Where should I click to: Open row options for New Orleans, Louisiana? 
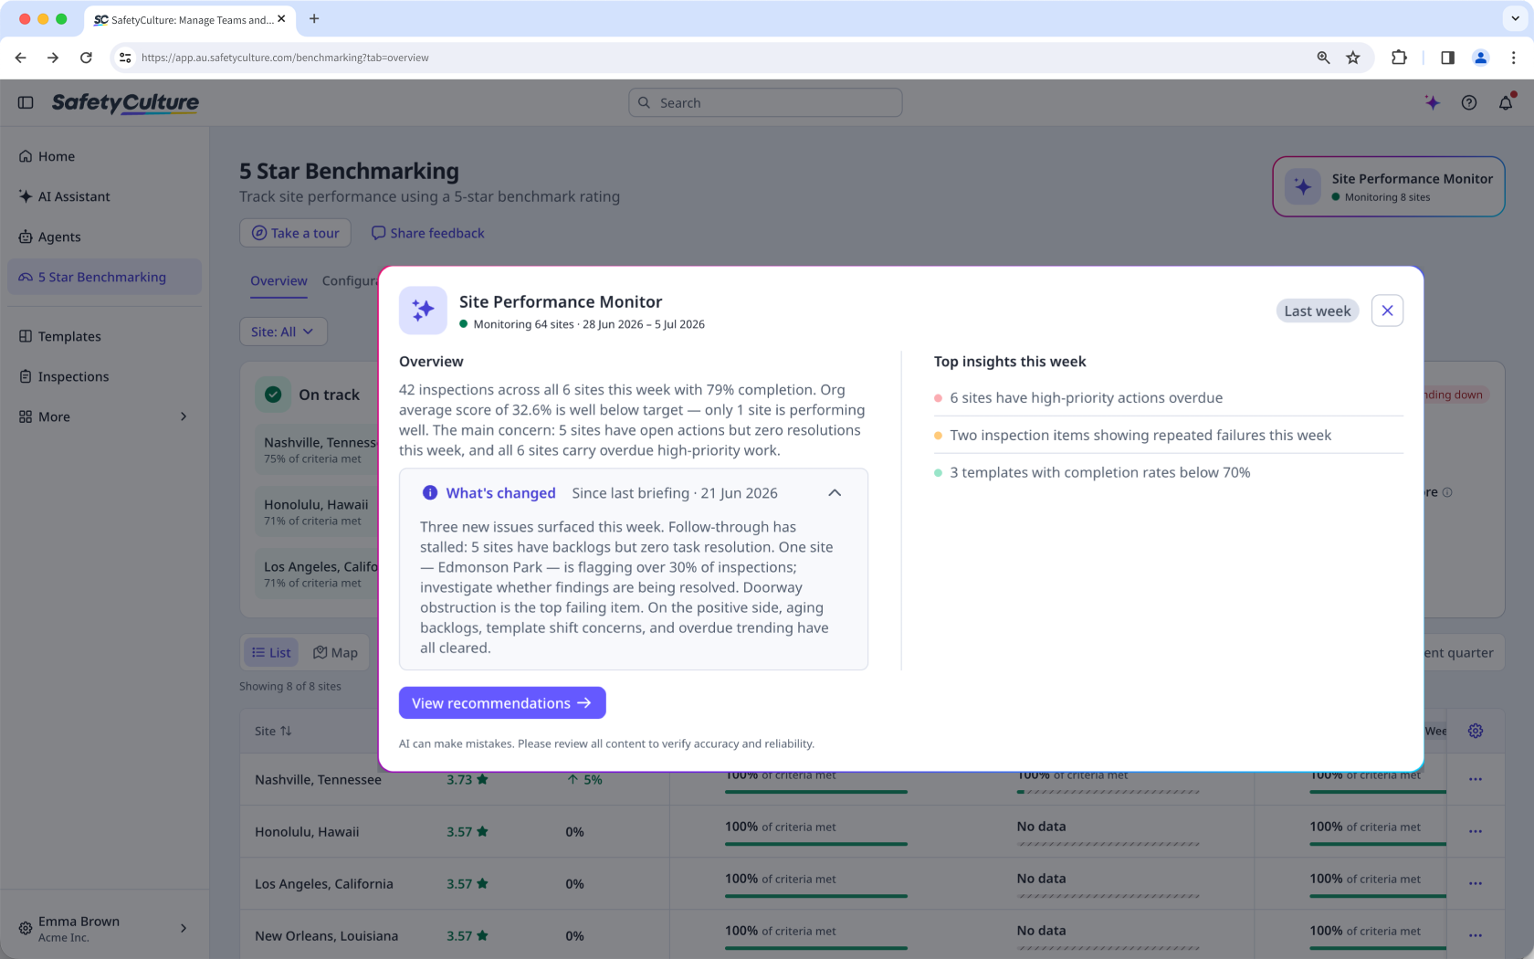(x=1476, y=935)
